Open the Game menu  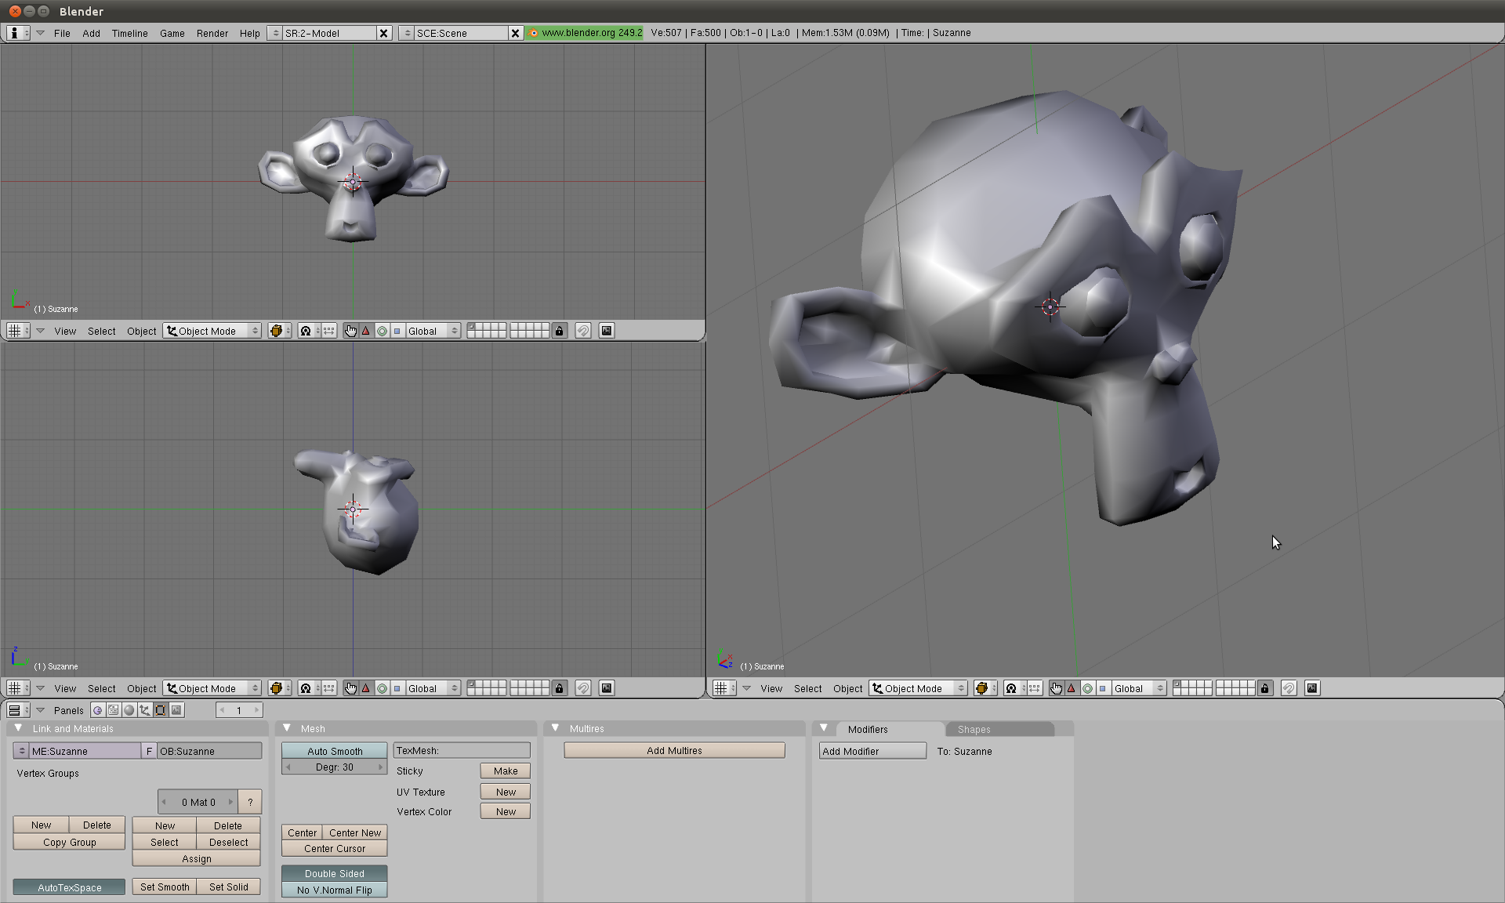172,33
